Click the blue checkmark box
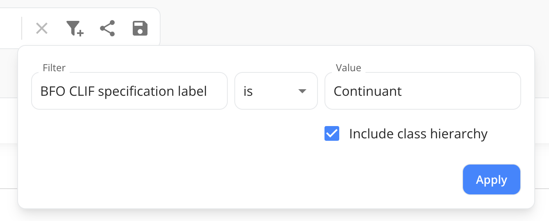Viewport: 549px width, 221px height. (332, 134)
